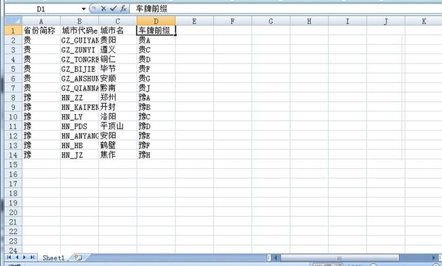The height and width of the screenshot is (266, 442).
Task: Select column J header
Action: click(x=386, y=21)
